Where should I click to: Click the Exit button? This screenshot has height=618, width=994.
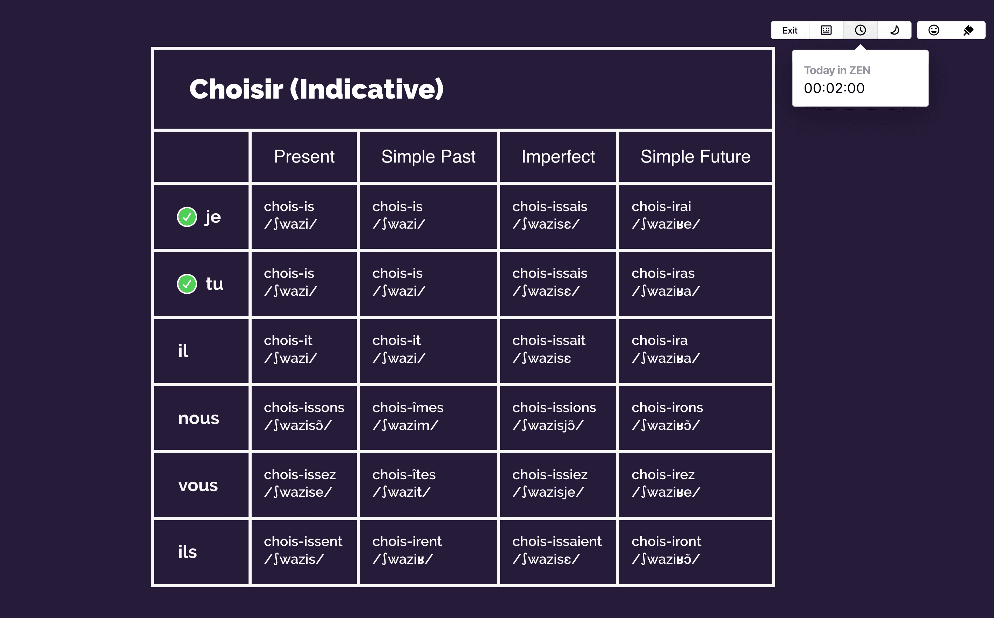(789, 30)
